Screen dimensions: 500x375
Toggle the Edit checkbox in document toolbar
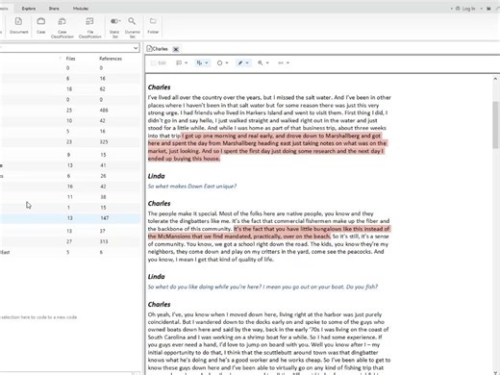click(x=153, y=63)
